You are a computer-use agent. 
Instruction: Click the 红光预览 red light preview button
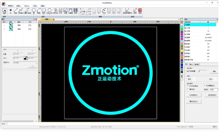click(193, 95)
